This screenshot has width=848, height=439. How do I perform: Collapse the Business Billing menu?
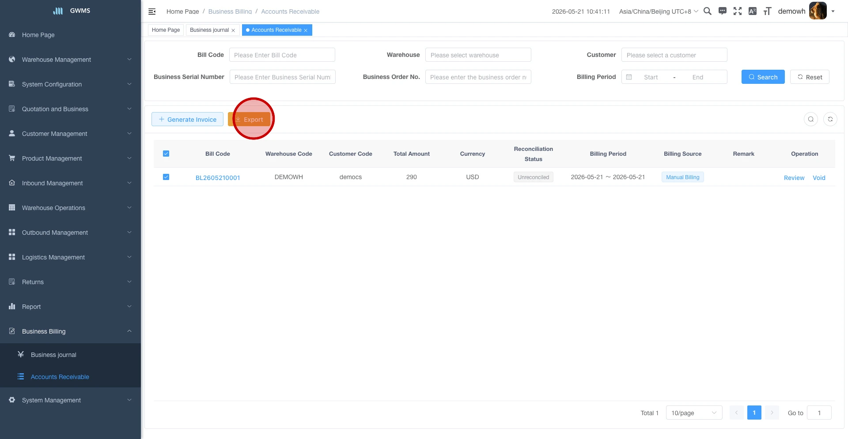pos(71,331)
